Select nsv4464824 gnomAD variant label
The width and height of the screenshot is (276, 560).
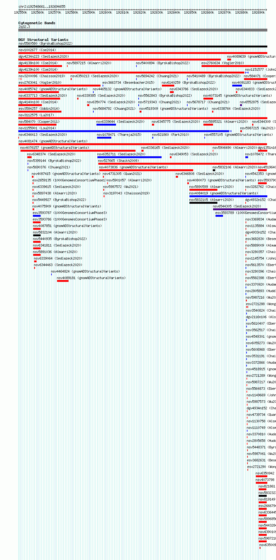tap(85, 271)
